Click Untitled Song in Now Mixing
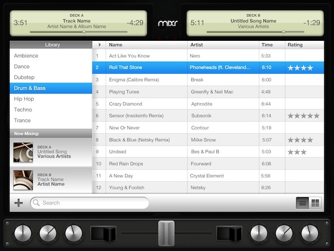Screen dimensions: 334x251 (x=52, y=152)
